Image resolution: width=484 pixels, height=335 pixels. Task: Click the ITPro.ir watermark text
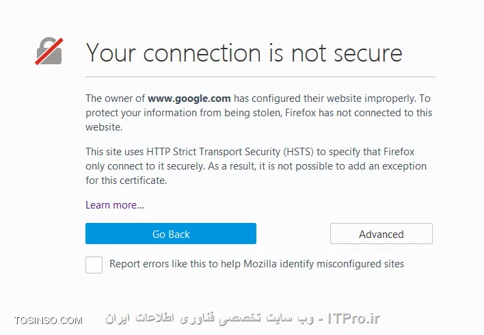click(353, 319)
